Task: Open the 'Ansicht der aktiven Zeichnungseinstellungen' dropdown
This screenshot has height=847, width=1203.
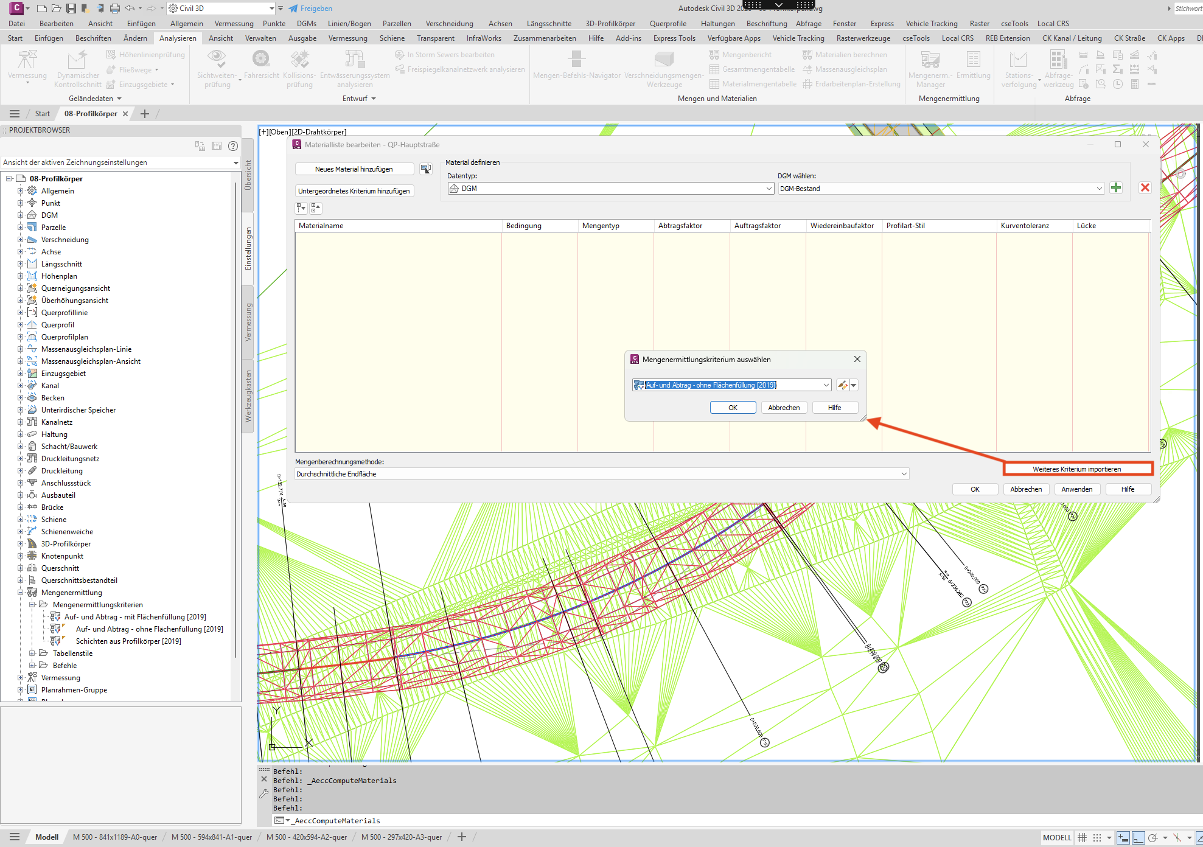Action: 120,162
